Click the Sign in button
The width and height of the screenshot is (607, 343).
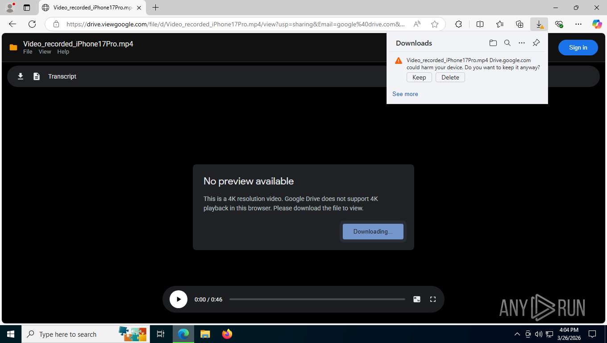coord(578,47)
